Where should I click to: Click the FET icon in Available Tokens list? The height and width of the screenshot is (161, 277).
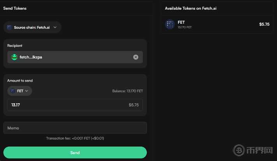[170, 24]
